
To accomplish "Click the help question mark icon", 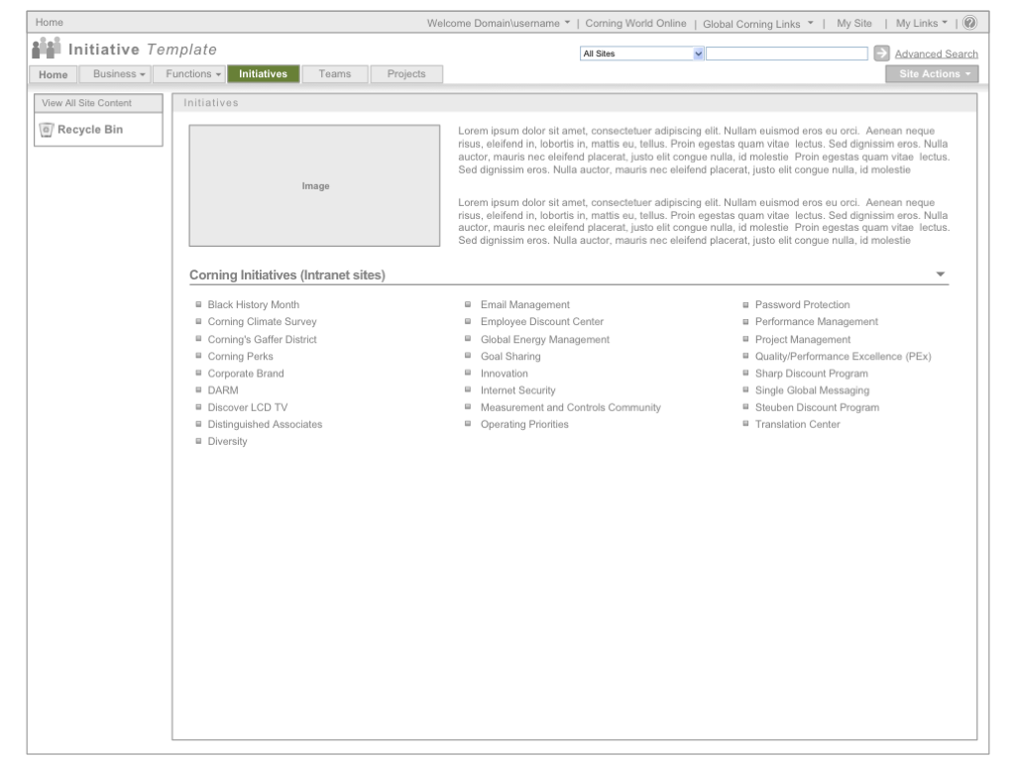I will point(969,23).
